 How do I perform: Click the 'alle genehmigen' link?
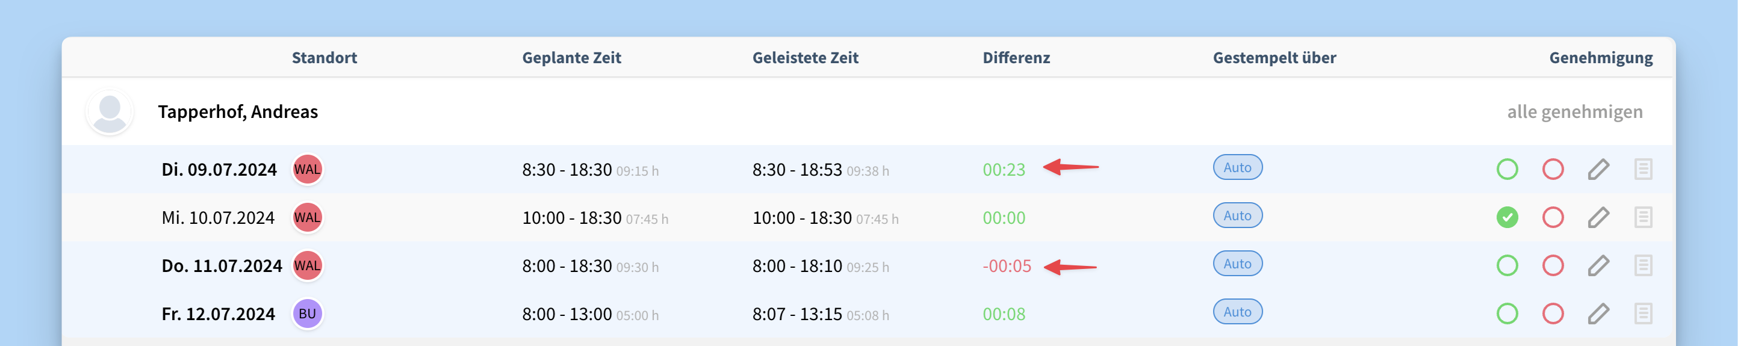[x=1575, y=112]
